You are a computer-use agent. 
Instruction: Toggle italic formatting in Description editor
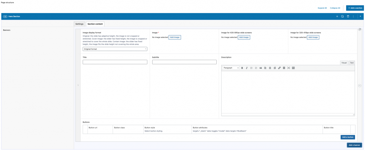point(247,68)
